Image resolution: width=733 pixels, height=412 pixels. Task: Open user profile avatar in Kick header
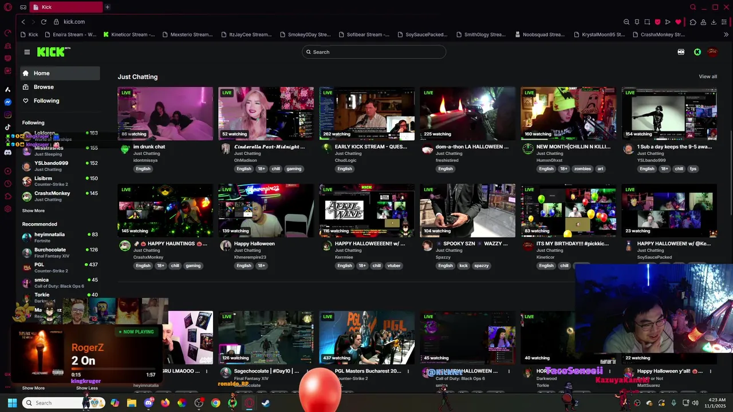point(712,52)
